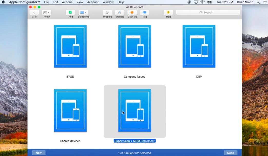Screen dimensions: 268x156
Task: Open the Help toolbar button
Action: pyautogui.click(x=168, y=12)
